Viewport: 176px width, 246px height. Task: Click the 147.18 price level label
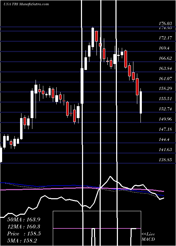pos(165,129)
